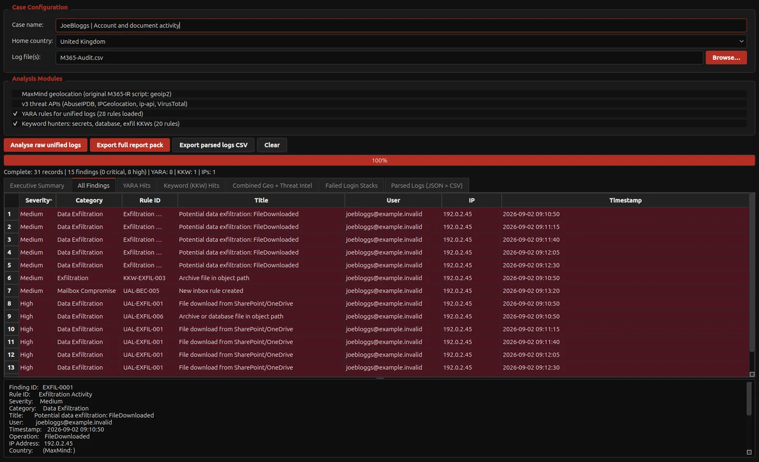The image size is (759, 462).
Task: Switch to Executive Summary tab
Action: 37,185
